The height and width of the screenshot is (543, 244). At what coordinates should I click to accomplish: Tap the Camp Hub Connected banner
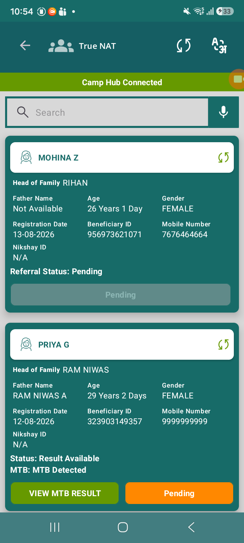(122, 82)
